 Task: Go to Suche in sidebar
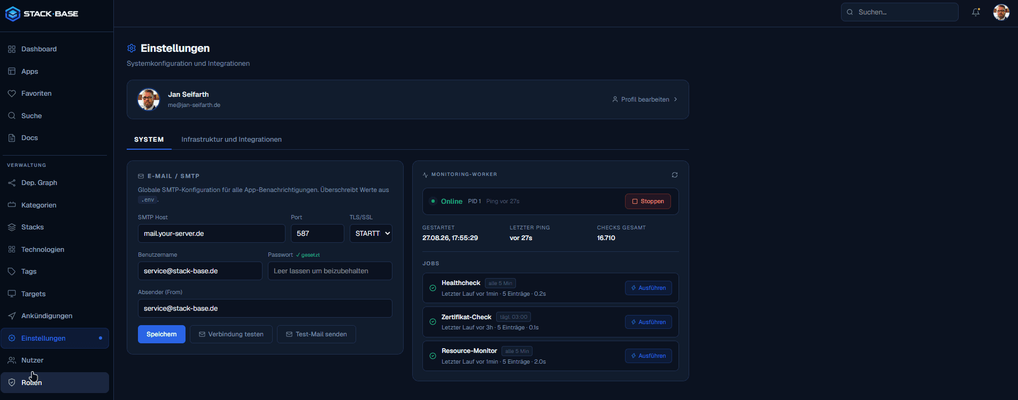pyautogui.click(x=55, y=116)
